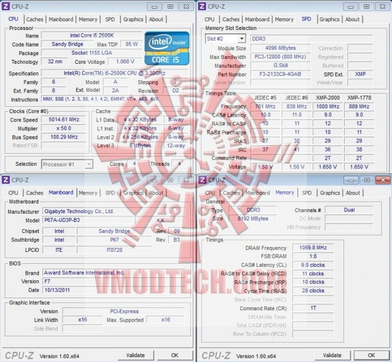Viewport: 392px width, 362px height.
Task: Click Validate button in bottom-left window
Action: (136, 355)
